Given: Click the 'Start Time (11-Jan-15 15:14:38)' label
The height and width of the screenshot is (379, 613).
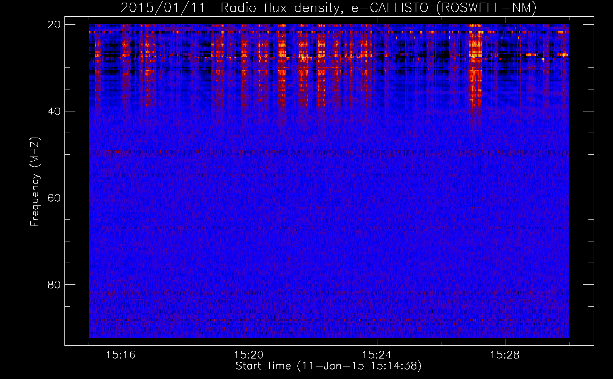Looking at the screenshot, I should (328, 366).
